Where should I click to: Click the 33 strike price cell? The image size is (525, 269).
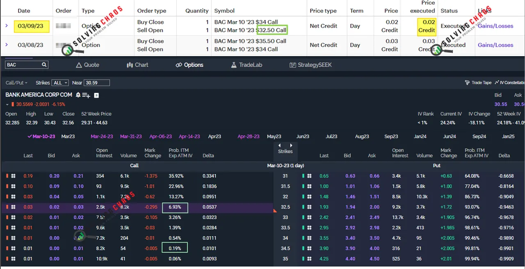pos(285,217)
